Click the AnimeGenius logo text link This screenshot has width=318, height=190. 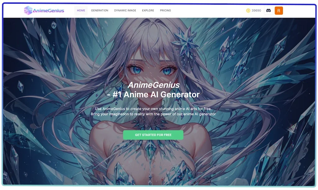pyautogui.click(x=48, y=10)
